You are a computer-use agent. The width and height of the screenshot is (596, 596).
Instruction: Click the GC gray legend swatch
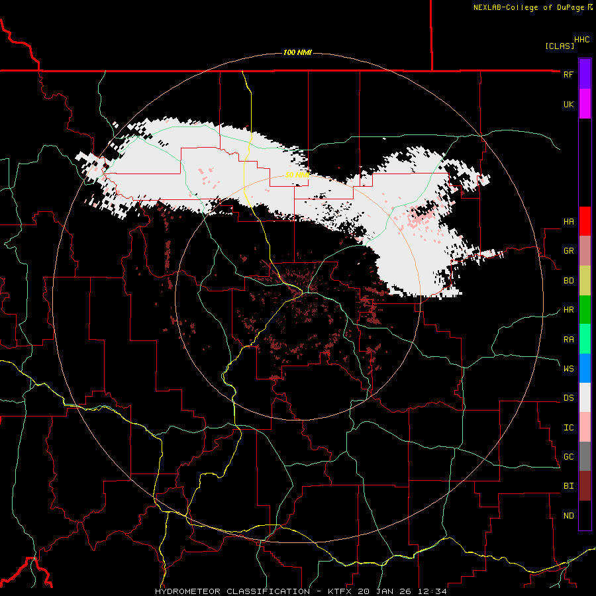pyautogui.click(x=585, y=456)
